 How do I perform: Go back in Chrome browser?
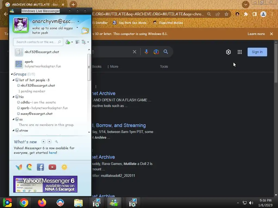pos(6,14)
